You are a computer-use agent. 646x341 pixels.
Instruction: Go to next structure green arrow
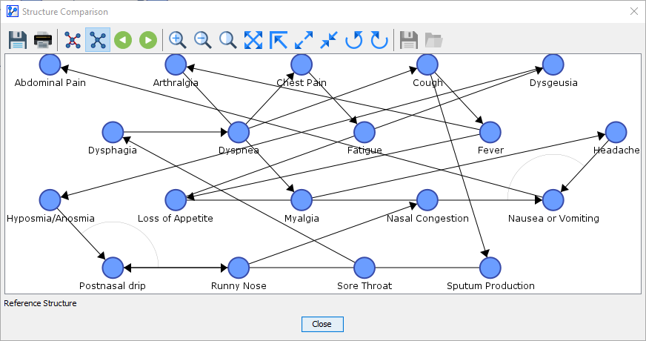point(148,40)
